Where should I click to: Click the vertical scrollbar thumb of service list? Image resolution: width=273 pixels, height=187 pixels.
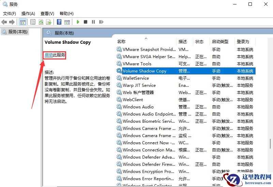coord(270,144)
